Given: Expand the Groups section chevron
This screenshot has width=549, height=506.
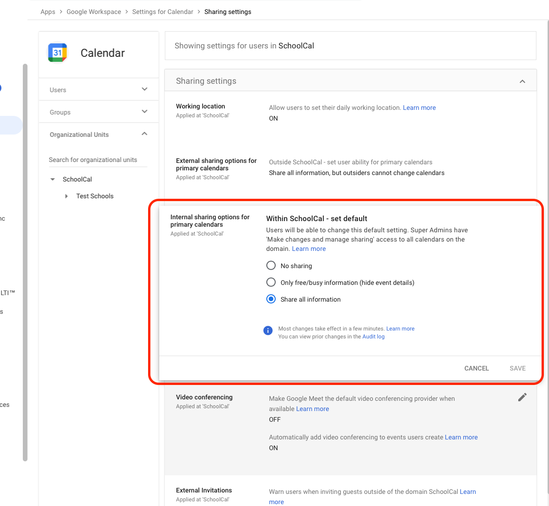Looking at the screenshot, I should pos(144,112).
